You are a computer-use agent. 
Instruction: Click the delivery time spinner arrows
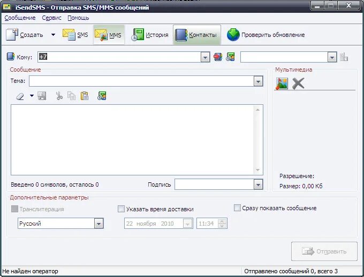coord(222,224)
